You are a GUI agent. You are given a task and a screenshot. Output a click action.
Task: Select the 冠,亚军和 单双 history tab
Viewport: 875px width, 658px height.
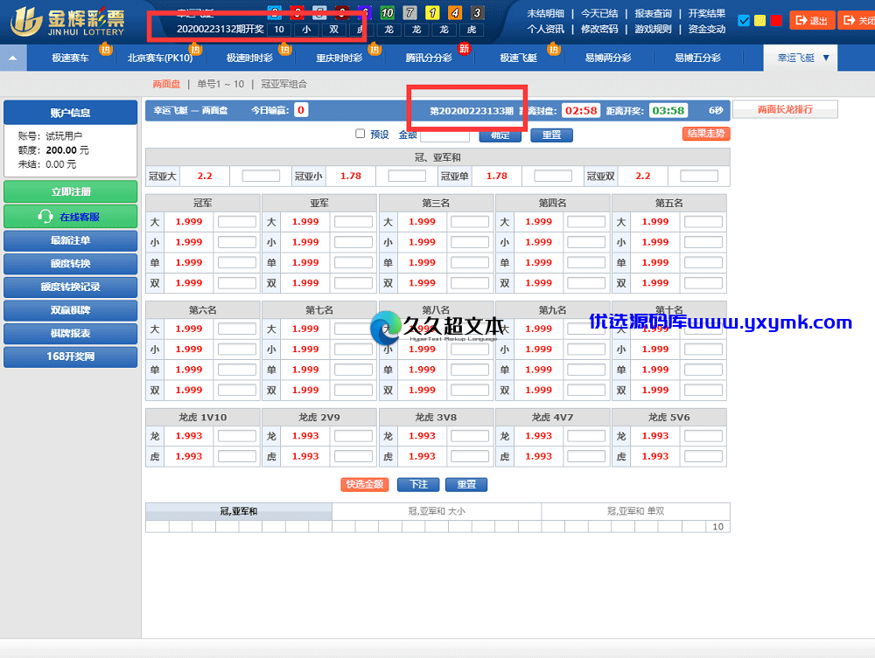pos(635,511)
